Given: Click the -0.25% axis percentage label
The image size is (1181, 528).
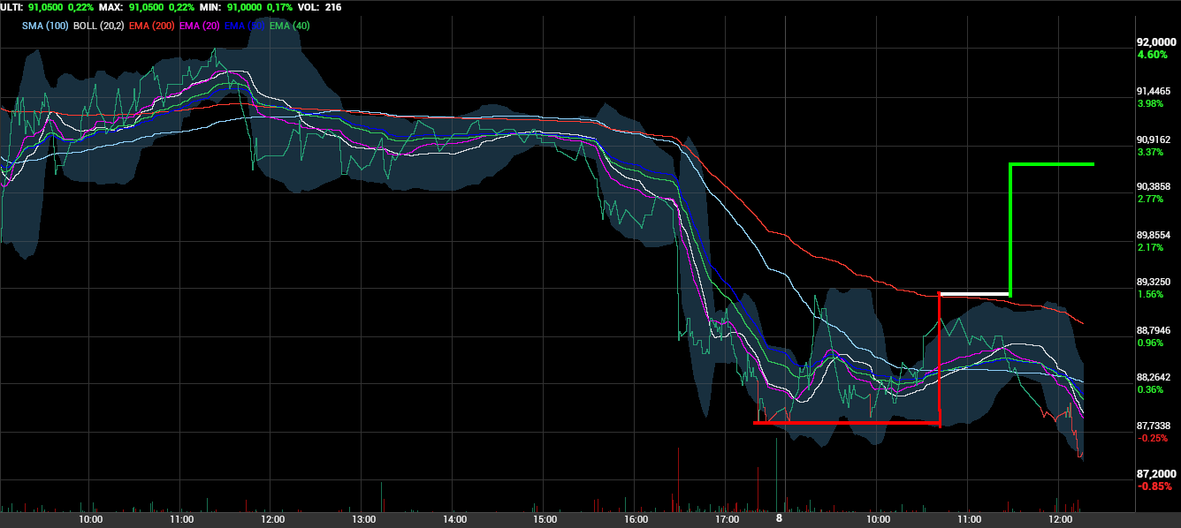Looking at the screenshot, I should coord(1152,437).
